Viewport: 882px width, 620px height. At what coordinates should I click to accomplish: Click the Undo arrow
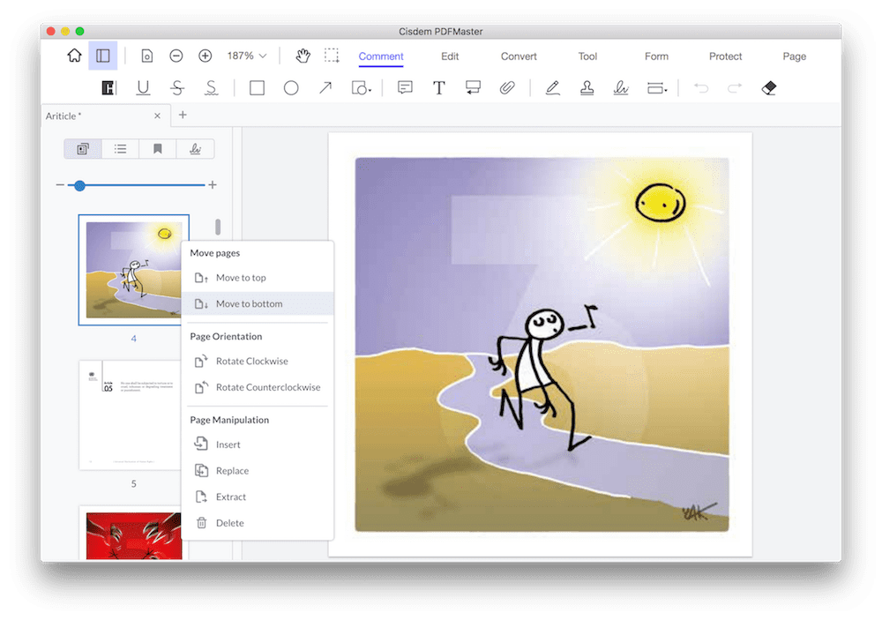(701, 88)
